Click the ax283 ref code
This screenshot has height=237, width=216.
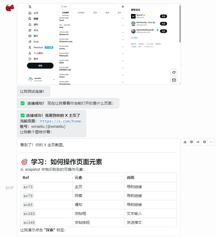click(29, 213)
